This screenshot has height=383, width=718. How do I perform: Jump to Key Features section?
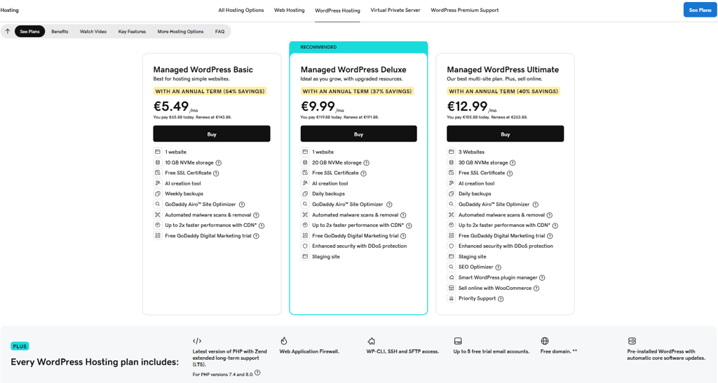(132, 32)
